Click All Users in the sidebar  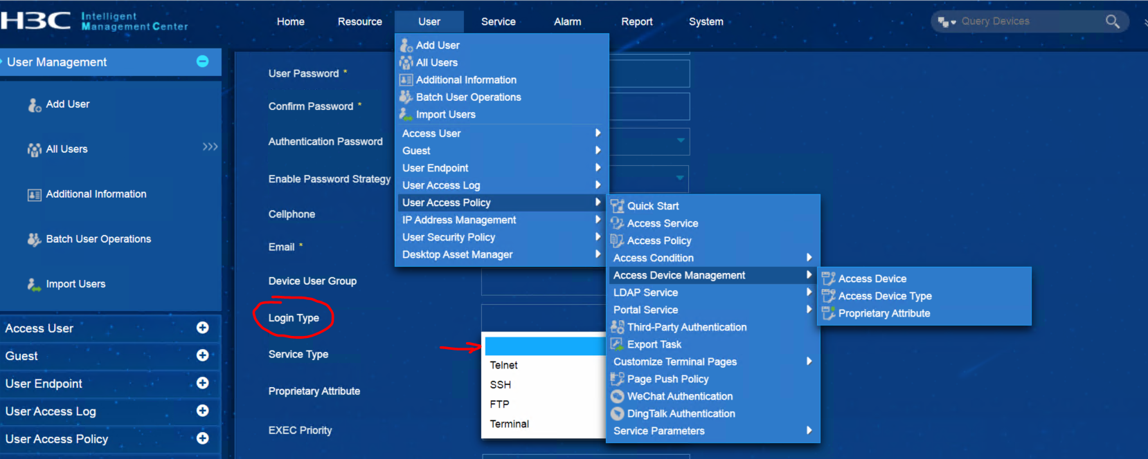pyautogui.click(x=66, y=149)
